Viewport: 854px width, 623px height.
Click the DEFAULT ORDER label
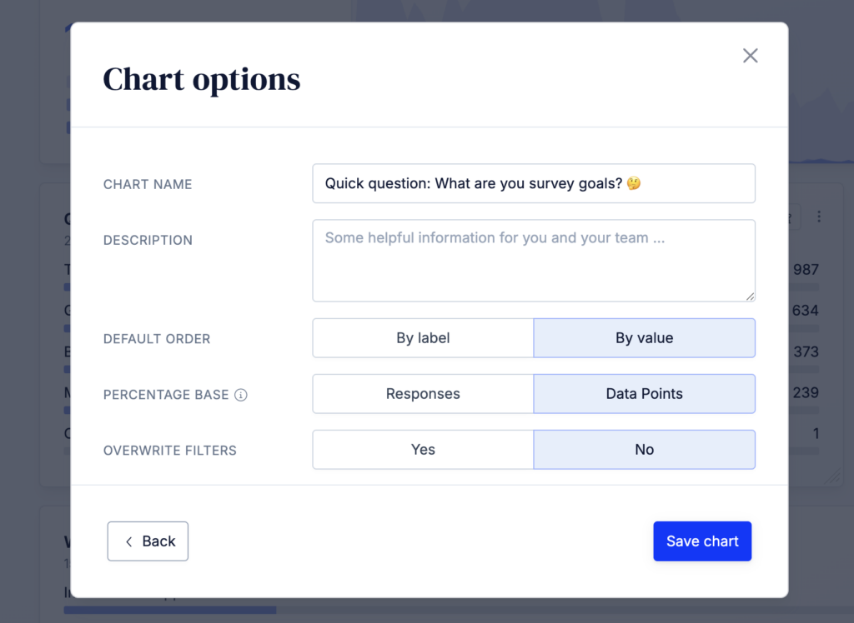click(x=157, y=339)
